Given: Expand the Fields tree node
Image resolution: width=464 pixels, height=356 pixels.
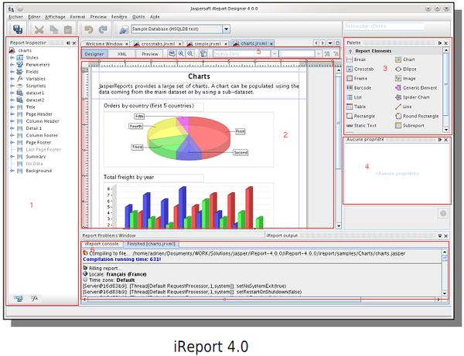Looking at the screenshot, I should 12,72.
